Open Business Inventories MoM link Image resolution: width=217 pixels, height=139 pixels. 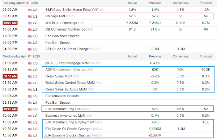[x=65, y=116]
